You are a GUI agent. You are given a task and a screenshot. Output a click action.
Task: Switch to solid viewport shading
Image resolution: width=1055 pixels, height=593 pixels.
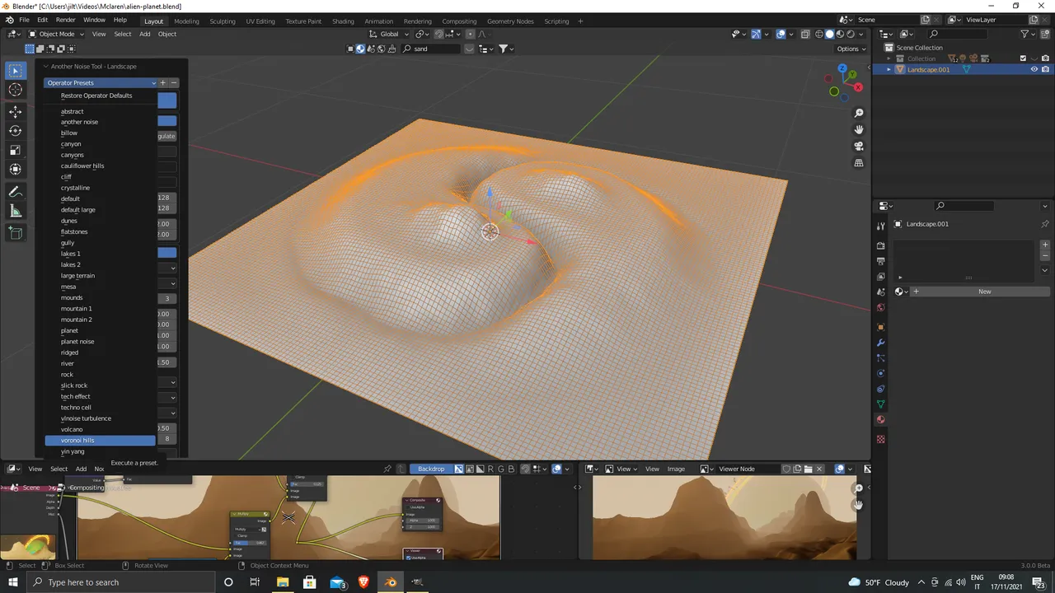click(x=830, y=34)
